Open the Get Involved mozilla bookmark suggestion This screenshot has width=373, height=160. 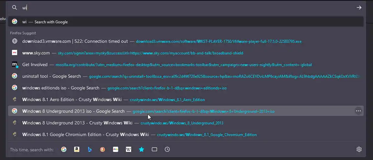coord(186,64)
